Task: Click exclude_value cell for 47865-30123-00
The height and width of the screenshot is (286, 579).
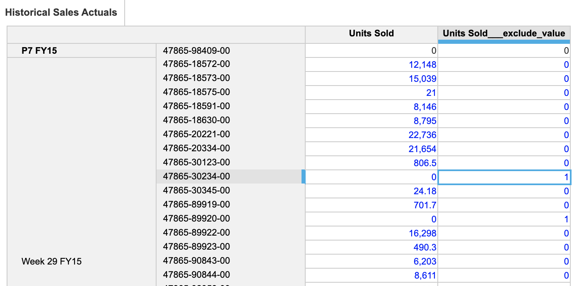Action: coord(504,163)
